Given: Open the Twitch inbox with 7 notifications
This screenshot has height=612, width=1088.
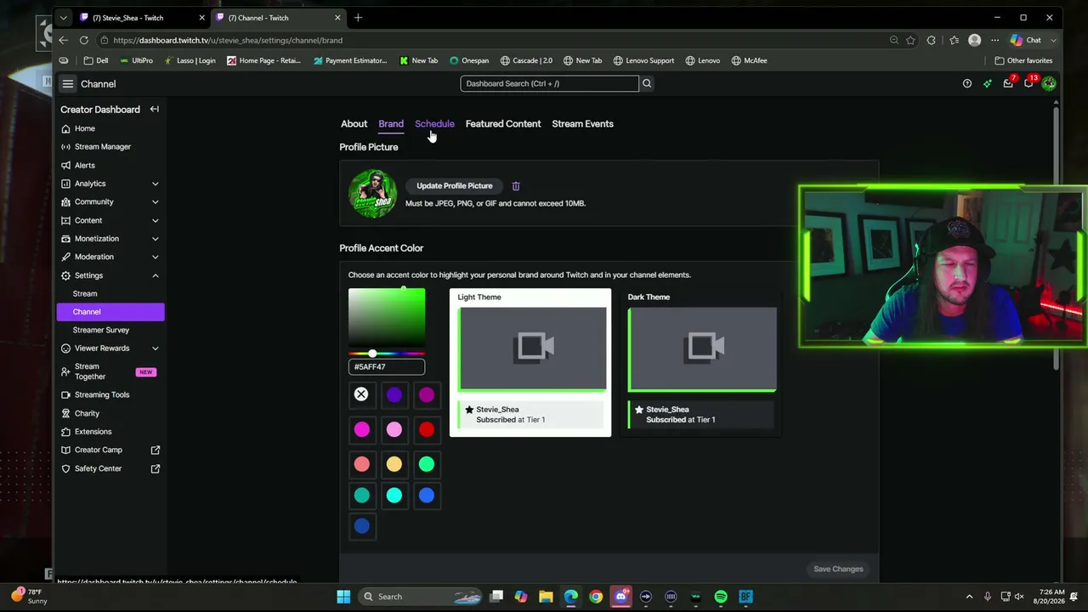Looking at the screenshot, I should point(1008,83).
